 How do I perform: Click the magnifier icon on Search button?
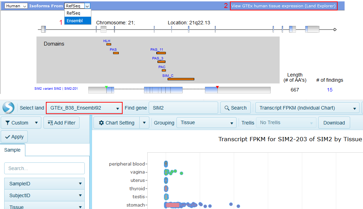227,108
